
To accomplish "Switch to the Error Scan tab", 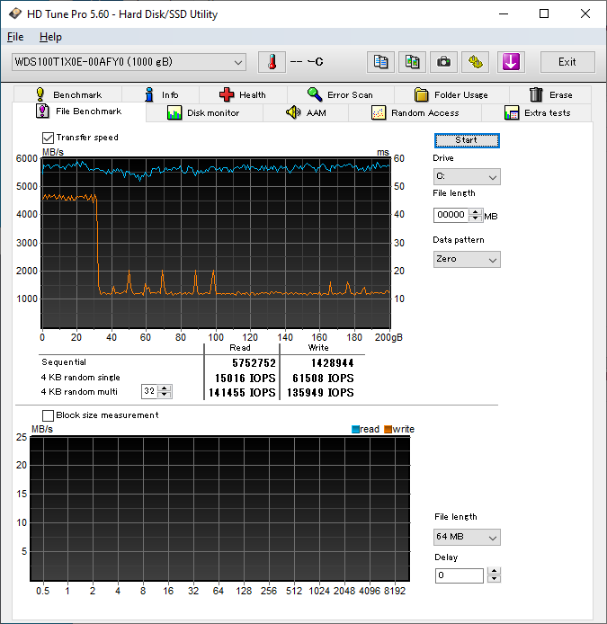I will click(x=339, y=94).
